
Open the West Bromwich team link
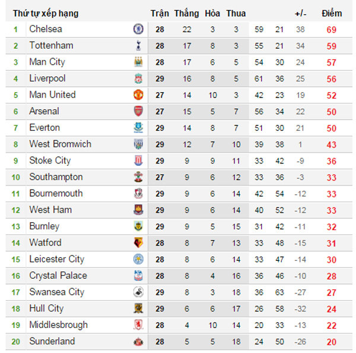(60, 144)
